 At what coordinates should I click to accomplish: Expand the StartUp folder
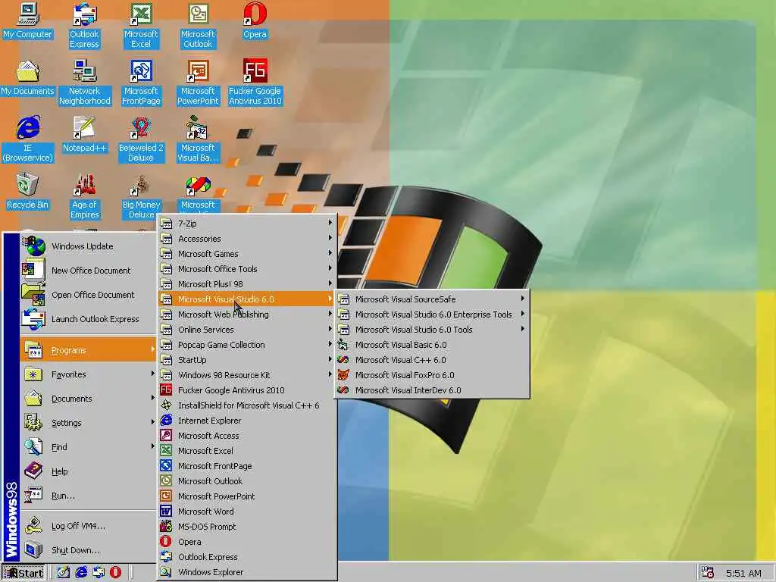pyautogui.click(x=247, y=360)
